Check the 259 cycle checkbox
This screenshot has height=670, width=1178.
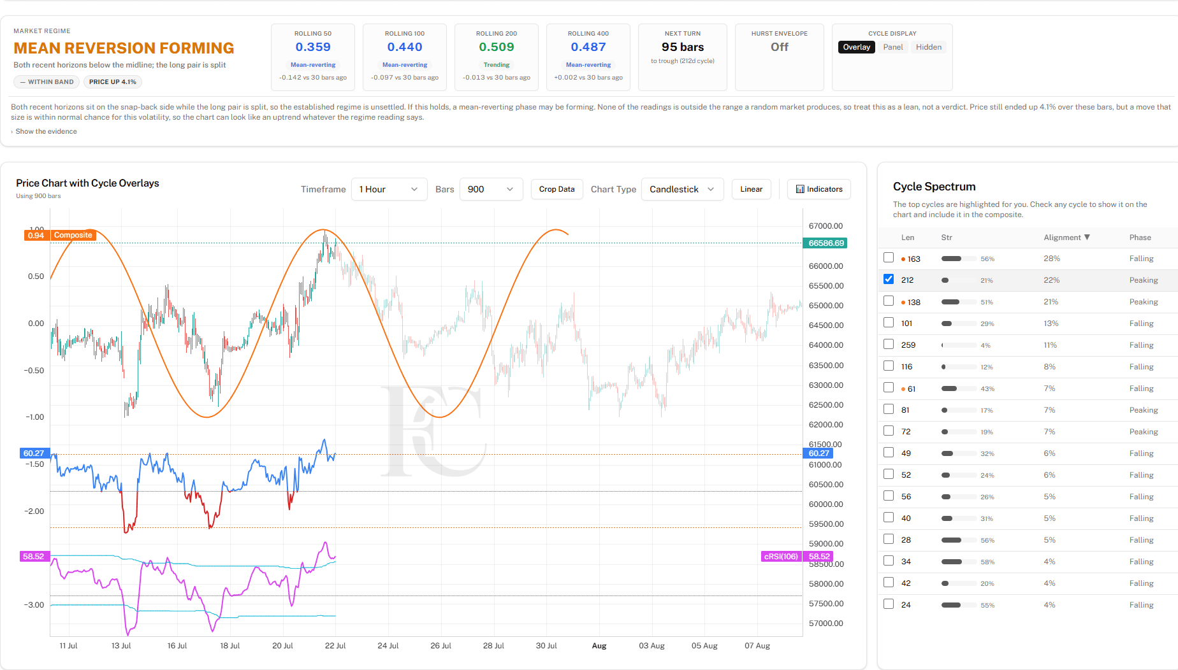coord(889,345)
